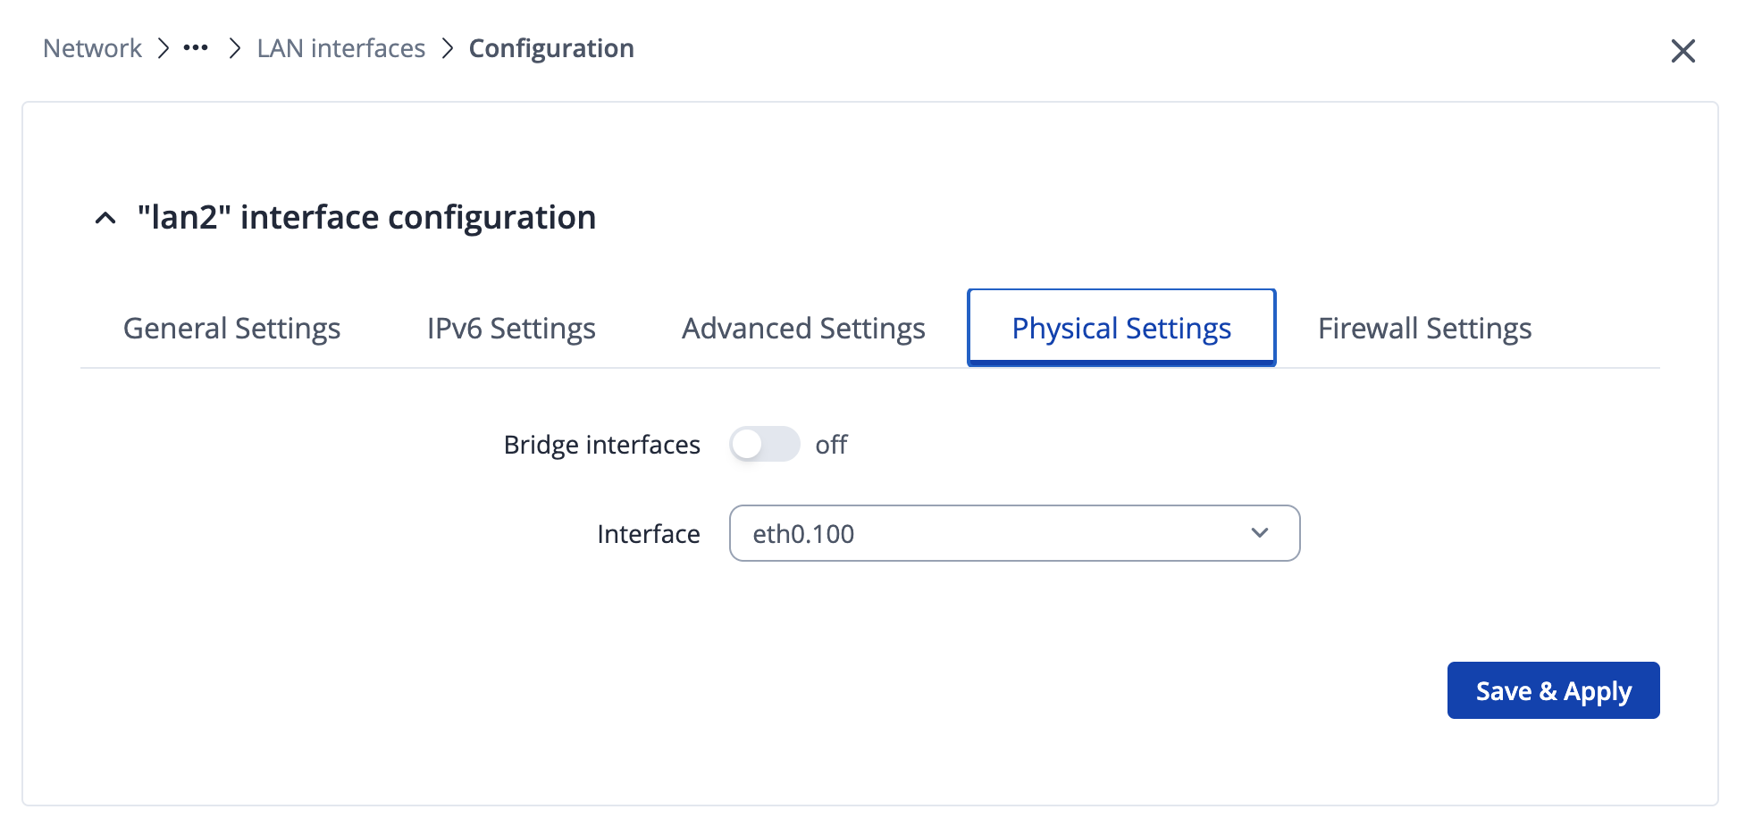Click the chevron separator right after Network
The width and height of the screenshot is (1737, 818).
point(164,48)
